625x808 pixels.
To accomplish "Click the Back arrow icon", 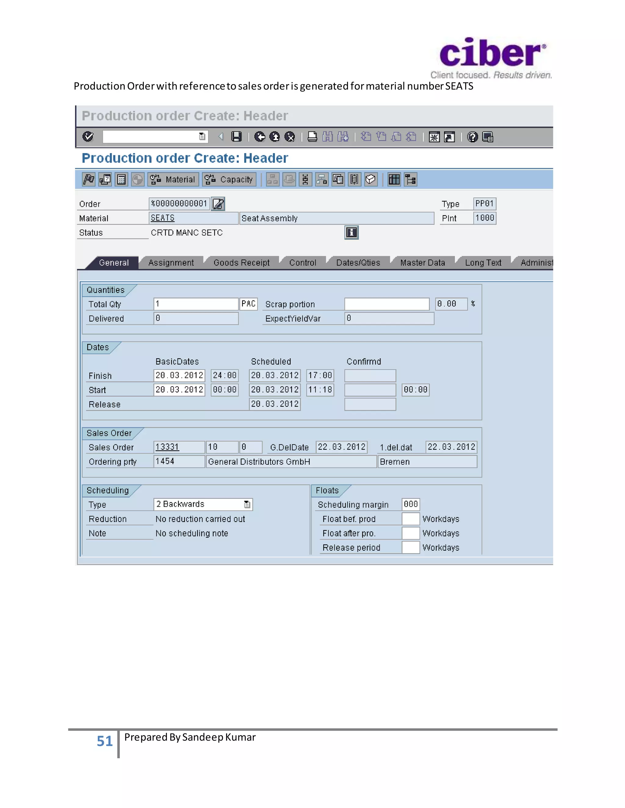I will coord(260,137).
